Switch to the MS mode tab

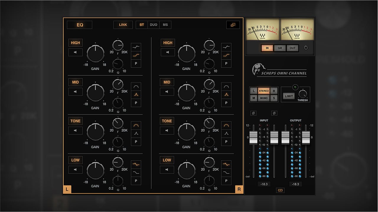pyautogui.click(x=165, y=25)
